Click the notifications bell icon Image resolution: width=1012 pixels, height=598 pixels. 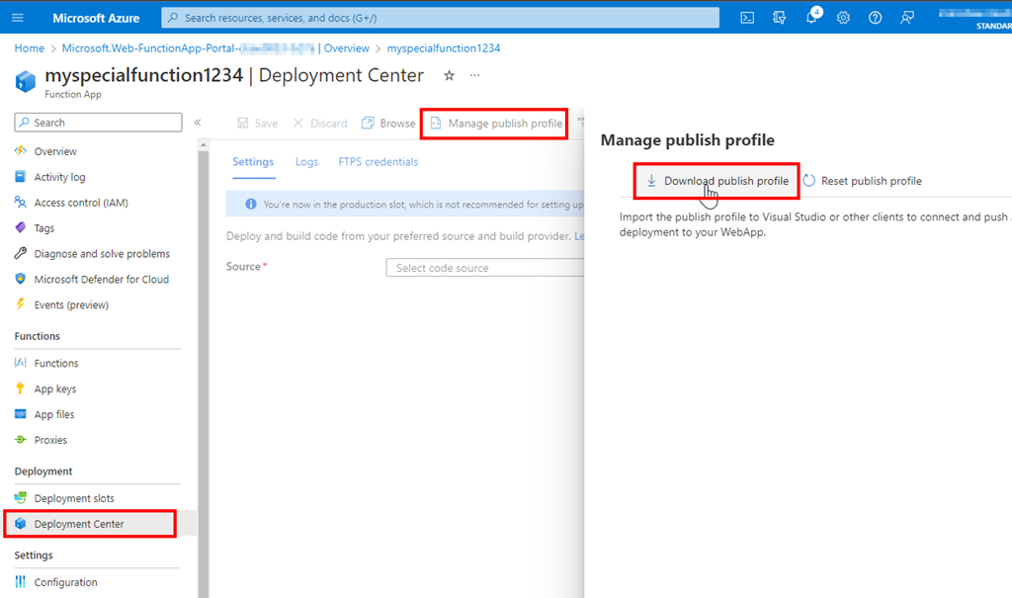[x=811, y=18]
